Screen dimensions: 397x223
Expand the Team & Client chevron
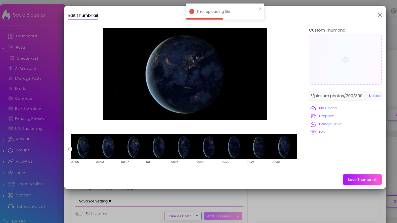click(x=4, y=184)
